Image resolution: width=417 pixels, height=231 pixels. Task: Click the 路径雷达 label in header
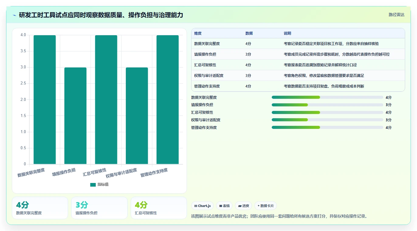396,15
